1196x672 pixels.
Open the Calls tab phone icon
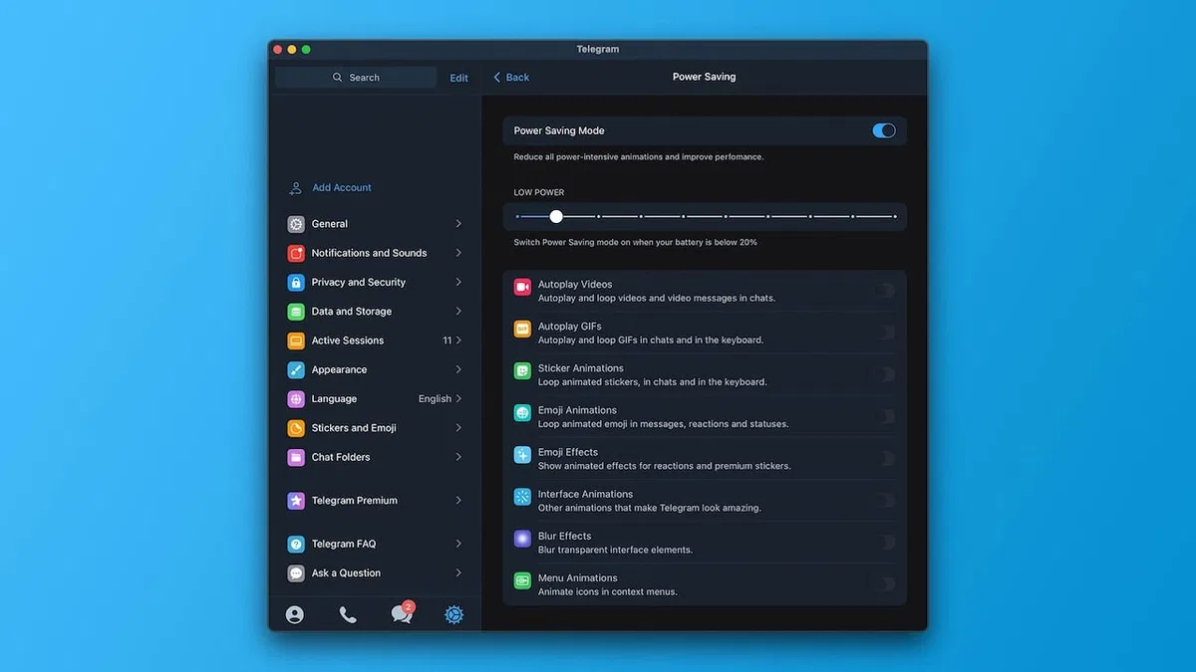point(348,614)
